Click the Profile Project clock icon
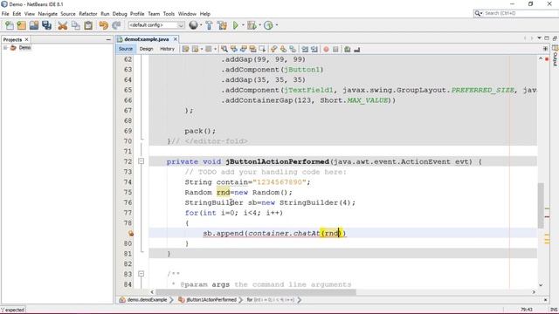 pyautogui.click(x=268, y=25)
